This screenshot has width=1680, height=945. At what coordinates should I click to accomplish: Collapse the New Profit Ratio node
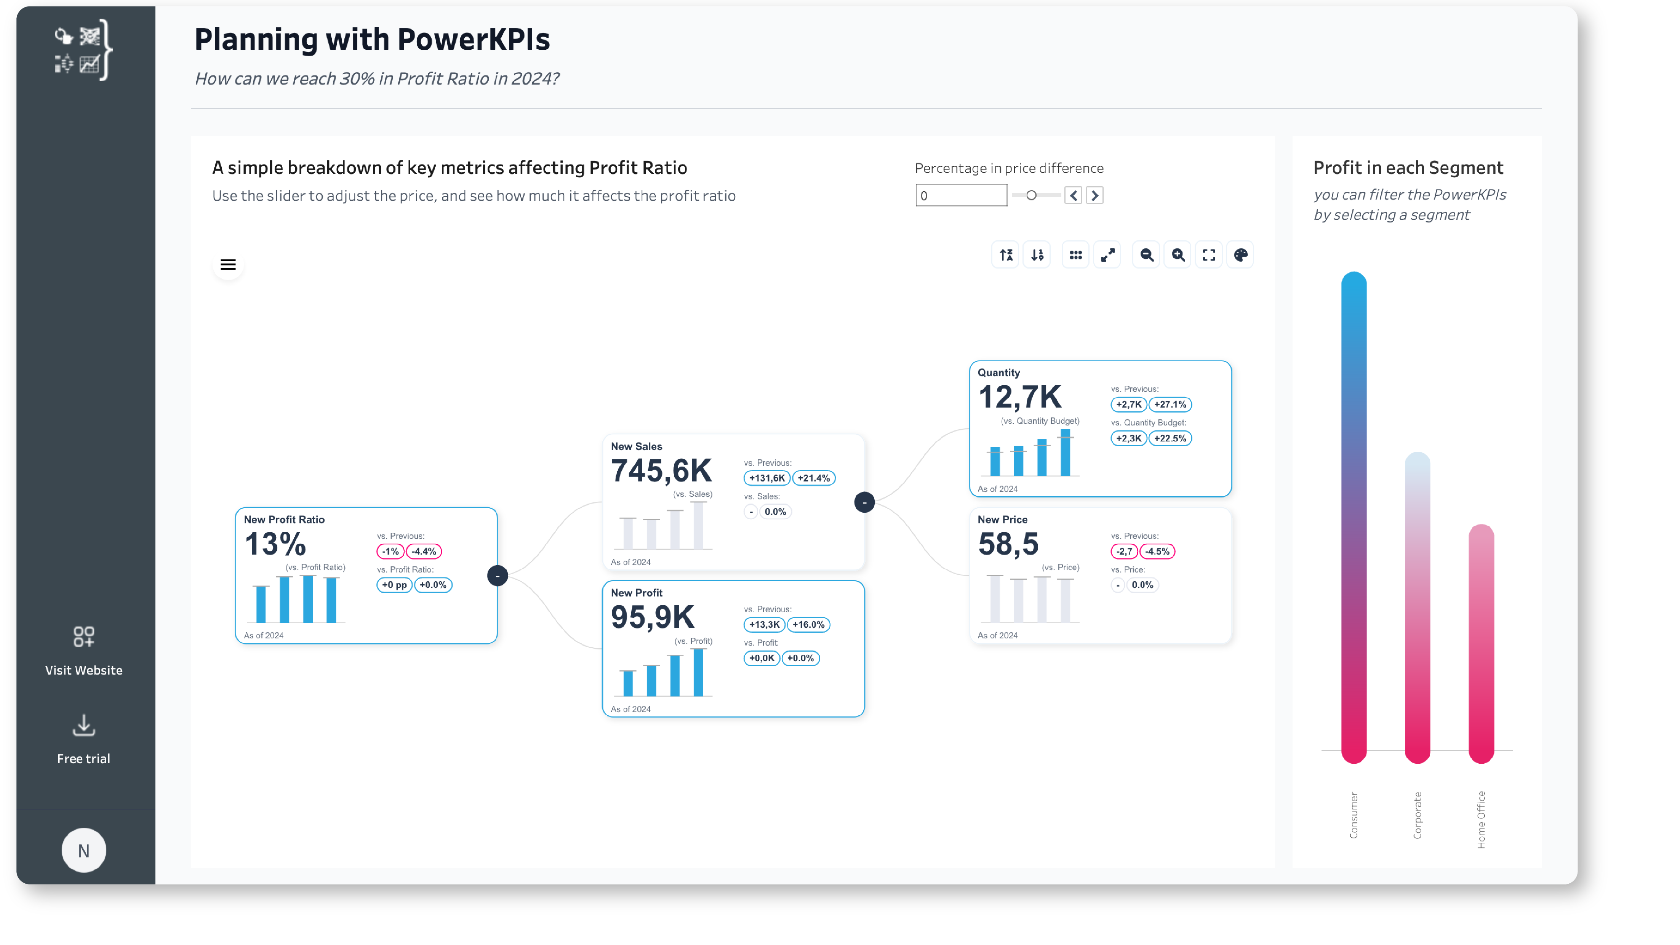(x=498, y=576)
